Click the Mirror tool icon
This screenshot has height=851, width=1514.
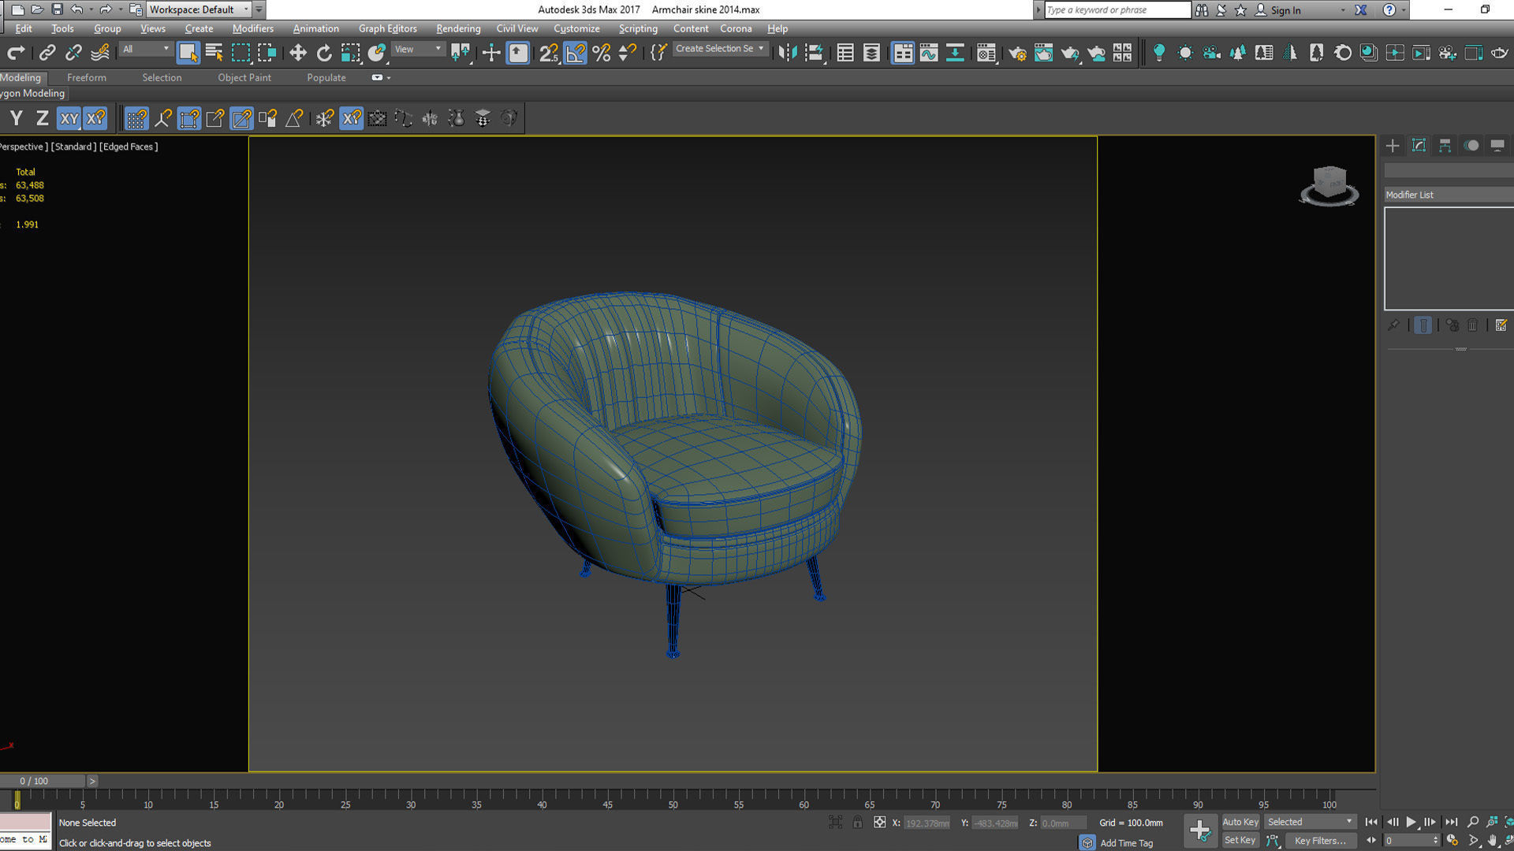coord(787,53)
